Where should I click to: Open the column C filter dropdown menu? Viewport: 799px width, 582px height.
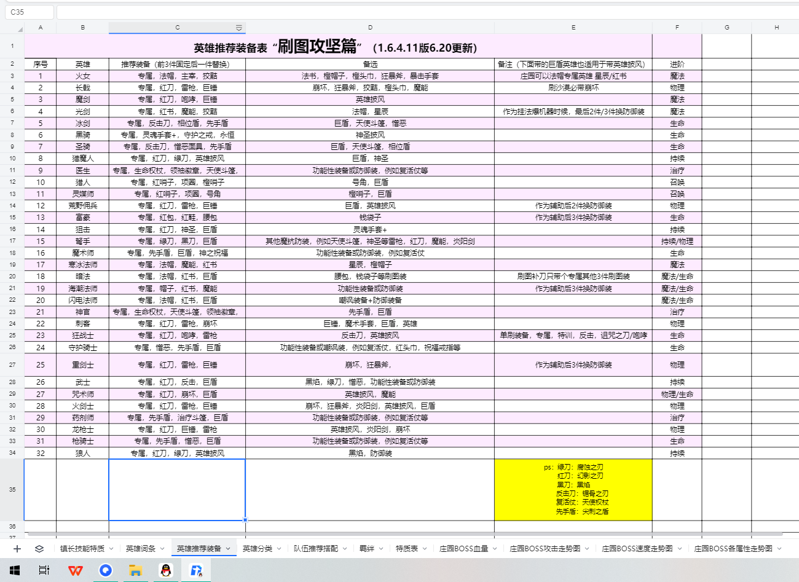238,28
